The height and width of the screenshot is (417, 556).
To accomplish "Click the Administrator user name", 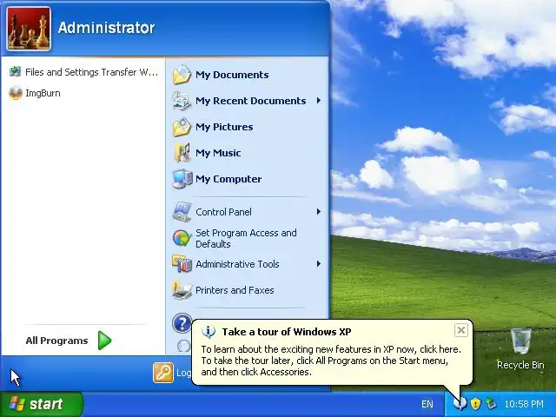I will [106, 28].
